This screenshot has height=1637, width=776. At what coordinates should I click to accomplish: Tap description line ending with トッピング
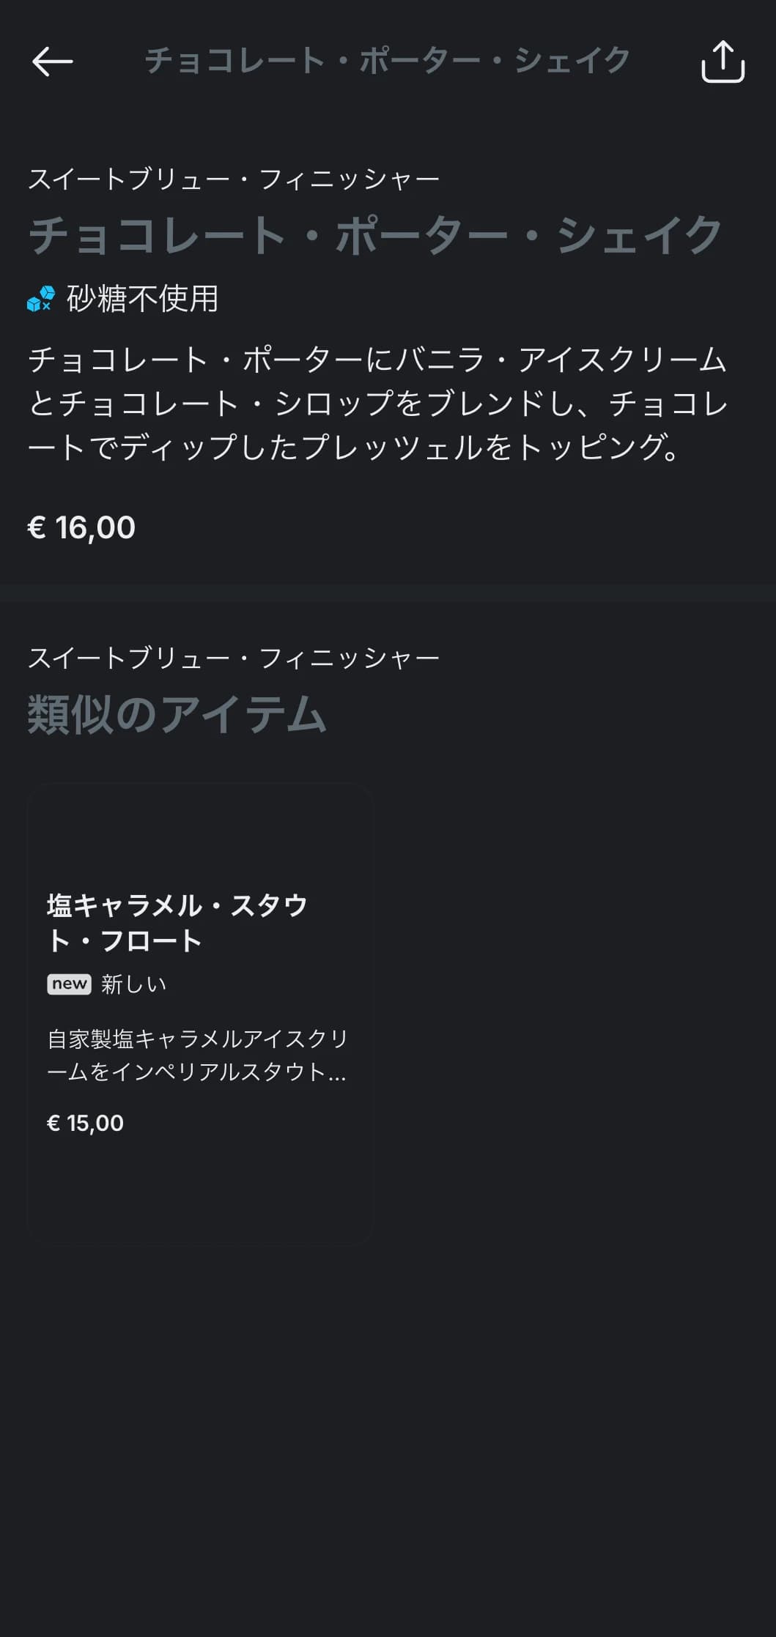coord(355,448)
